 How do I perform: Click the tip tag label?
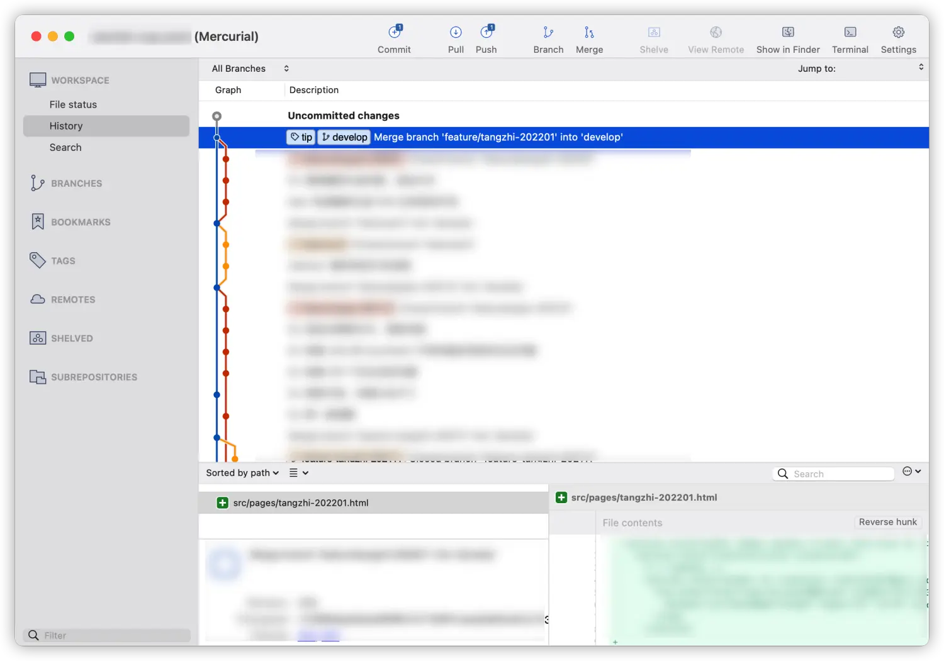click(x=301, y=137)
